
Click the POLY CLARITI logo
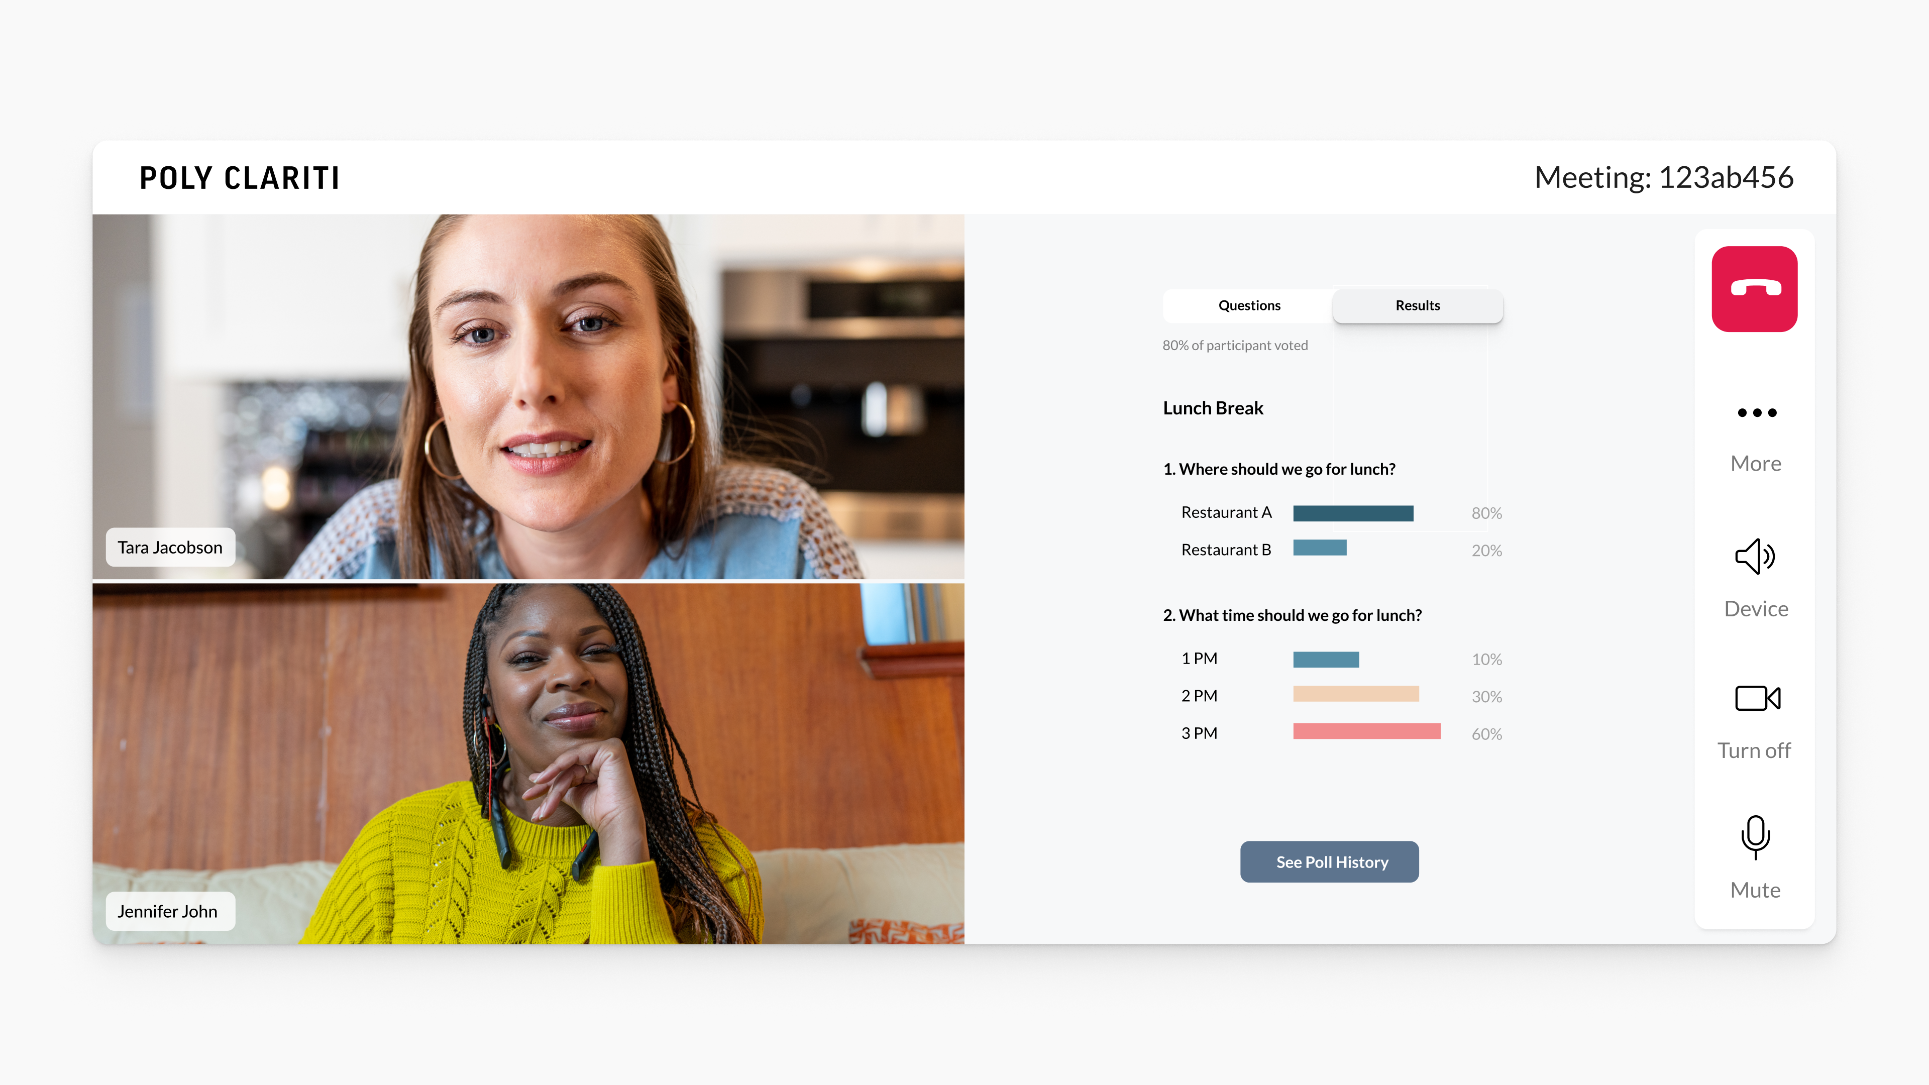point(240,178)
